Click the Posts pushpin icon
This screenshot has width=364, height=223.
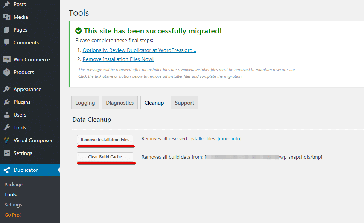point(7,4)
